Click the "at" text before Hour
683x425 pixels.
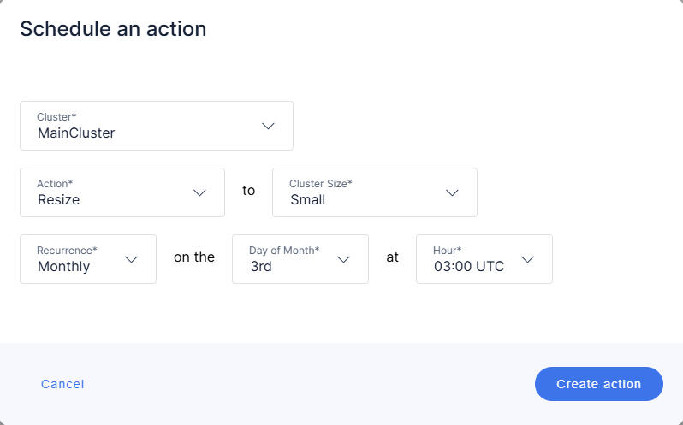pyautogui.click(x=392, y=257)
